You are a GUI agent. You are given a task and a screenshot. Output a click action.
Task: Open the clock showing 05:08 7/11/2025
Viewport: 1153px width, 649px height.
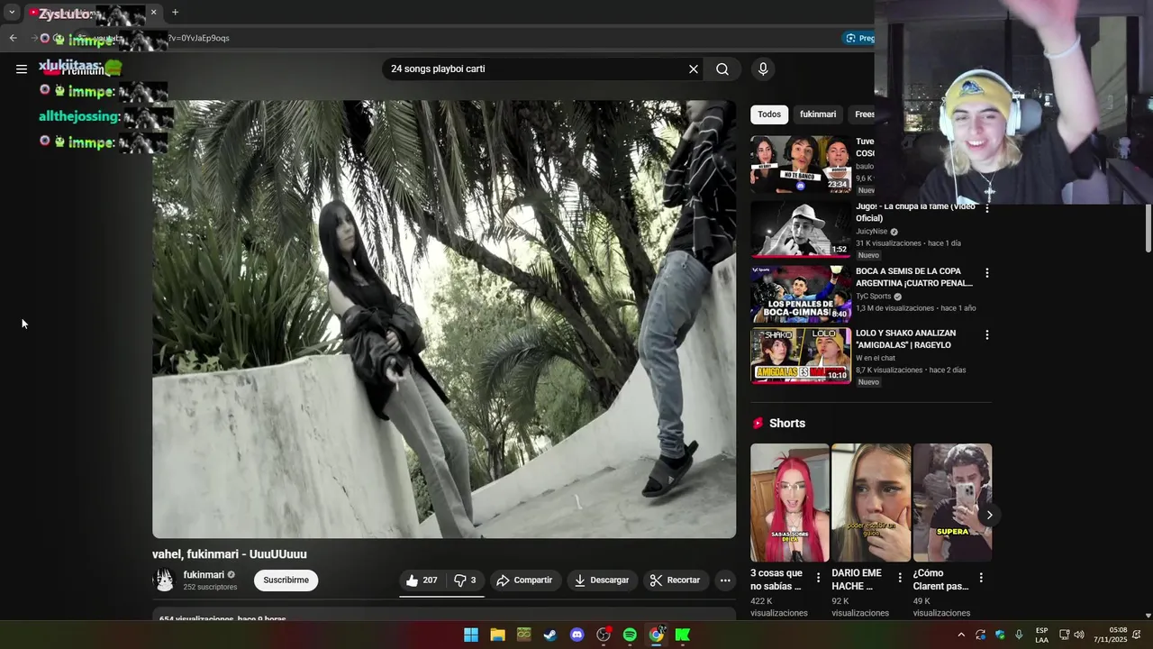tap(1111, 635)
